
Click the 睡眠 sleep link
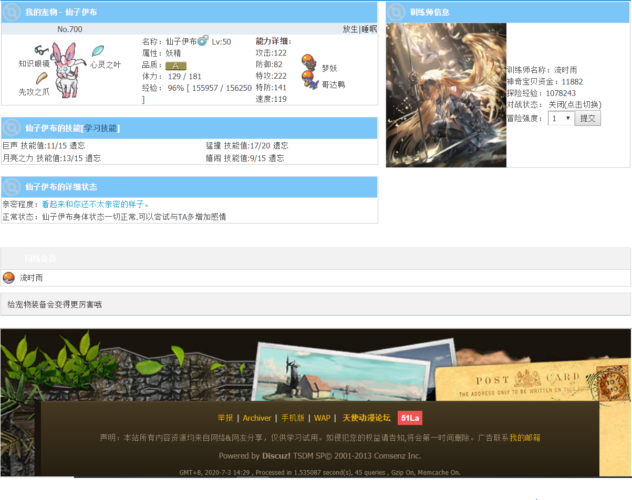[x=369, y=29]
